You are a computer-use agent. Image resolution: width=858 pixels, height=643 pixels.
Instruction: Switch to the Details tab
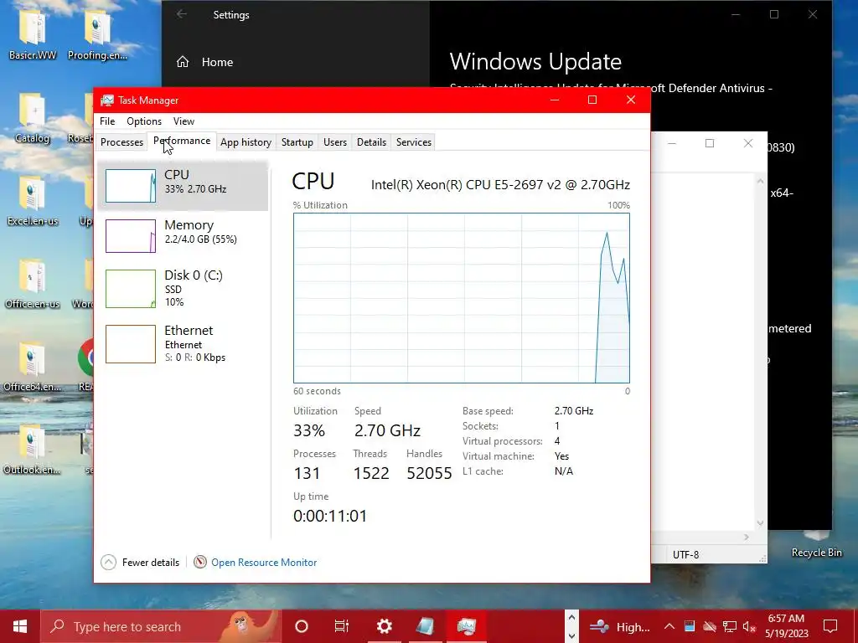tap(371, 142)
